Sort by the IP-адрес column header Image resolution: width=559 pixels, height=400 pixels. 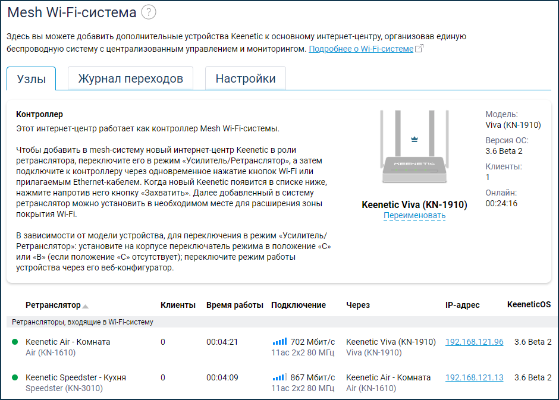pyautogui.click(x=463, y=305)
